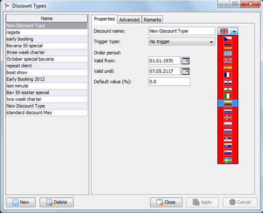Pick the French flag language option
Image resolution: width=263 pixels, height=213 pixels.
click(x=228, y=75)
